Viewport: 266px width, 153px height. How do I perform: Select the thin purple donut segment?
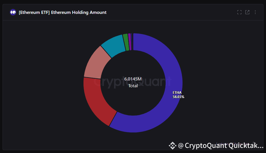130,42
